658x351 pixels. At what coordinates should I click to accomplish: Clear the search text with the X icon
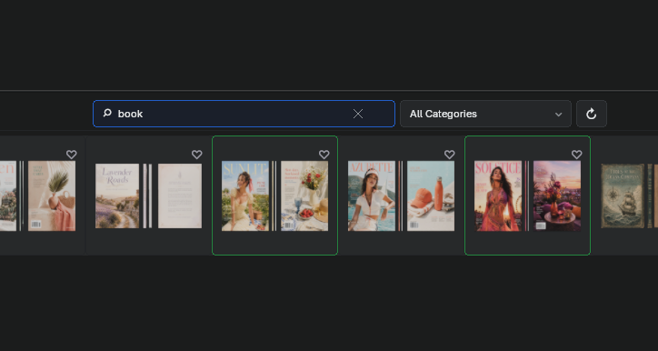[x=358, y=114]
